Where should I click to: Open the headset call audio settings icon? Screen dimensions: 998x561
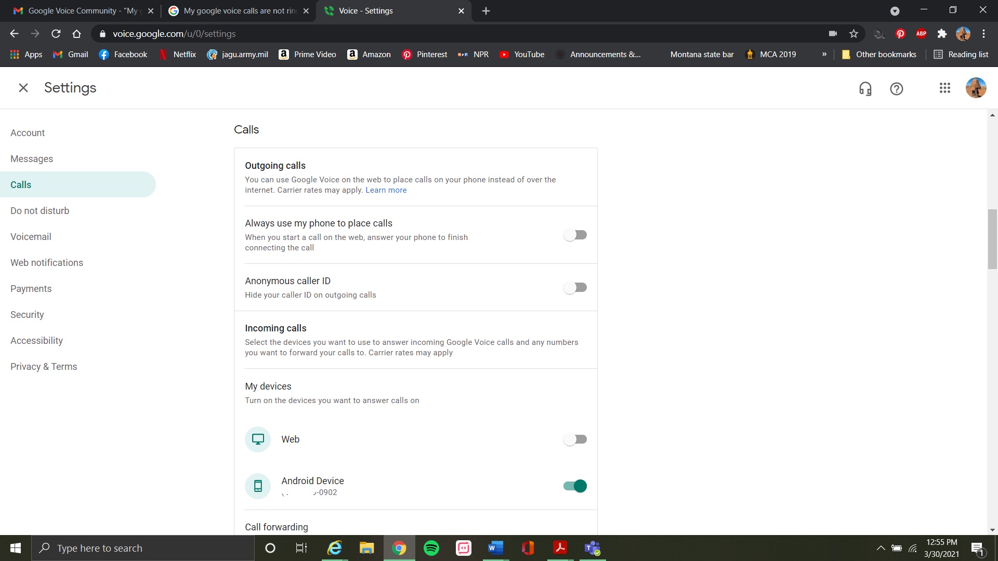(865, 89)
